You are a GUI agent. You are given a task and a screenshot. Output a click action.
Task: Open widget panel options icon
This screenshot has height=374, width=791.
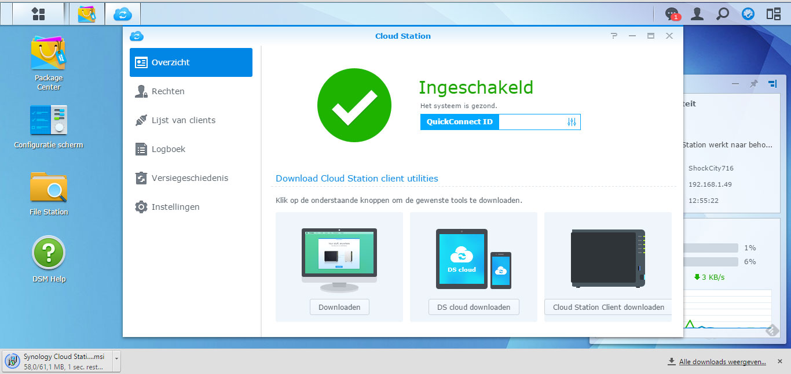[x=772, y=84]
